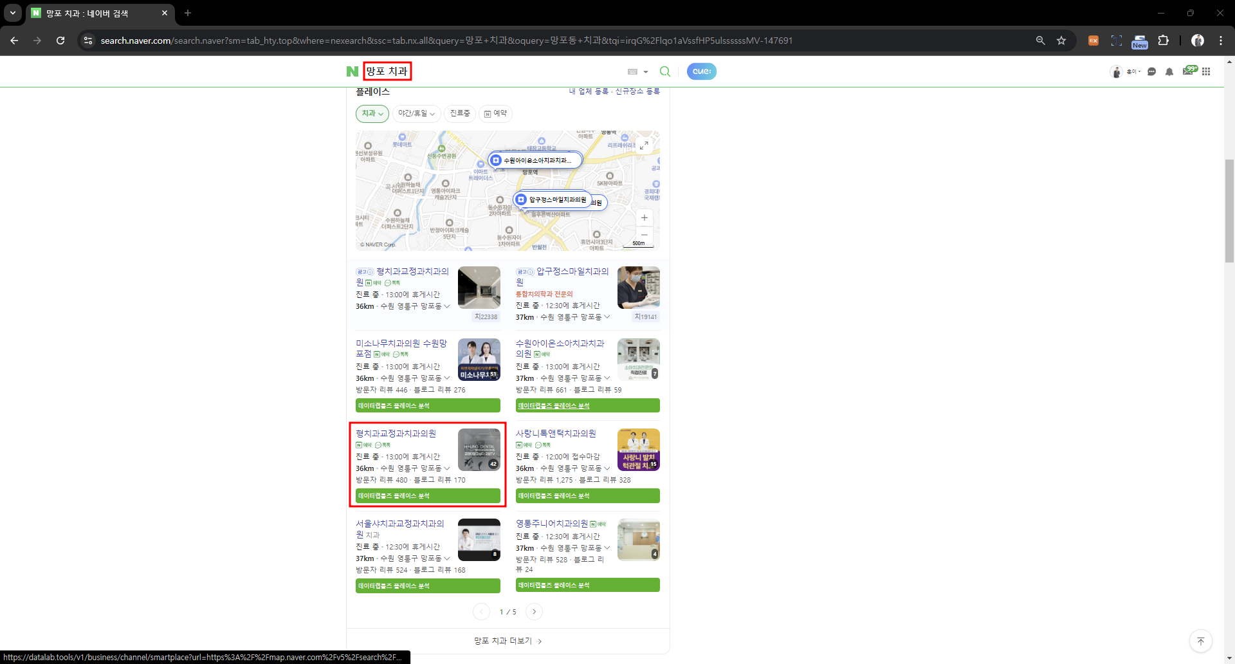Click the profile avatar in Naver header

point(1116,71)
